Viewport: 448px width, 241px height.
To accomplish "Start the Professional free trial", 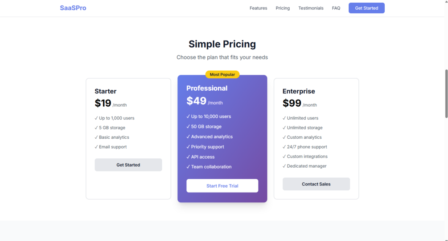I will point(222,186).
